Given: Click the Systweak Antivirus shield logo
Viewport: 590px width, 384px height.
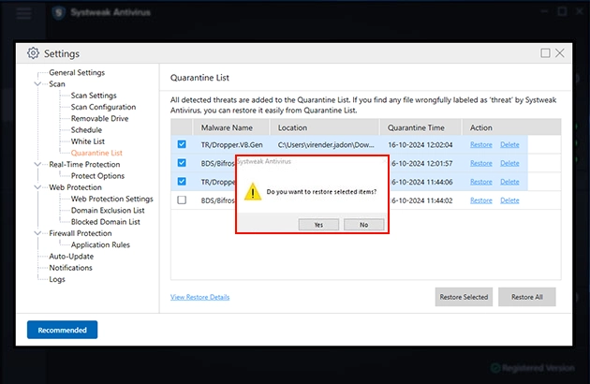Looking at the screenshot, I should [60, 13].
